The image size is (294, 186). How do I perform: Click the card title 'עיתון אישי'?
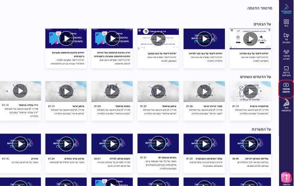[78, 106]
